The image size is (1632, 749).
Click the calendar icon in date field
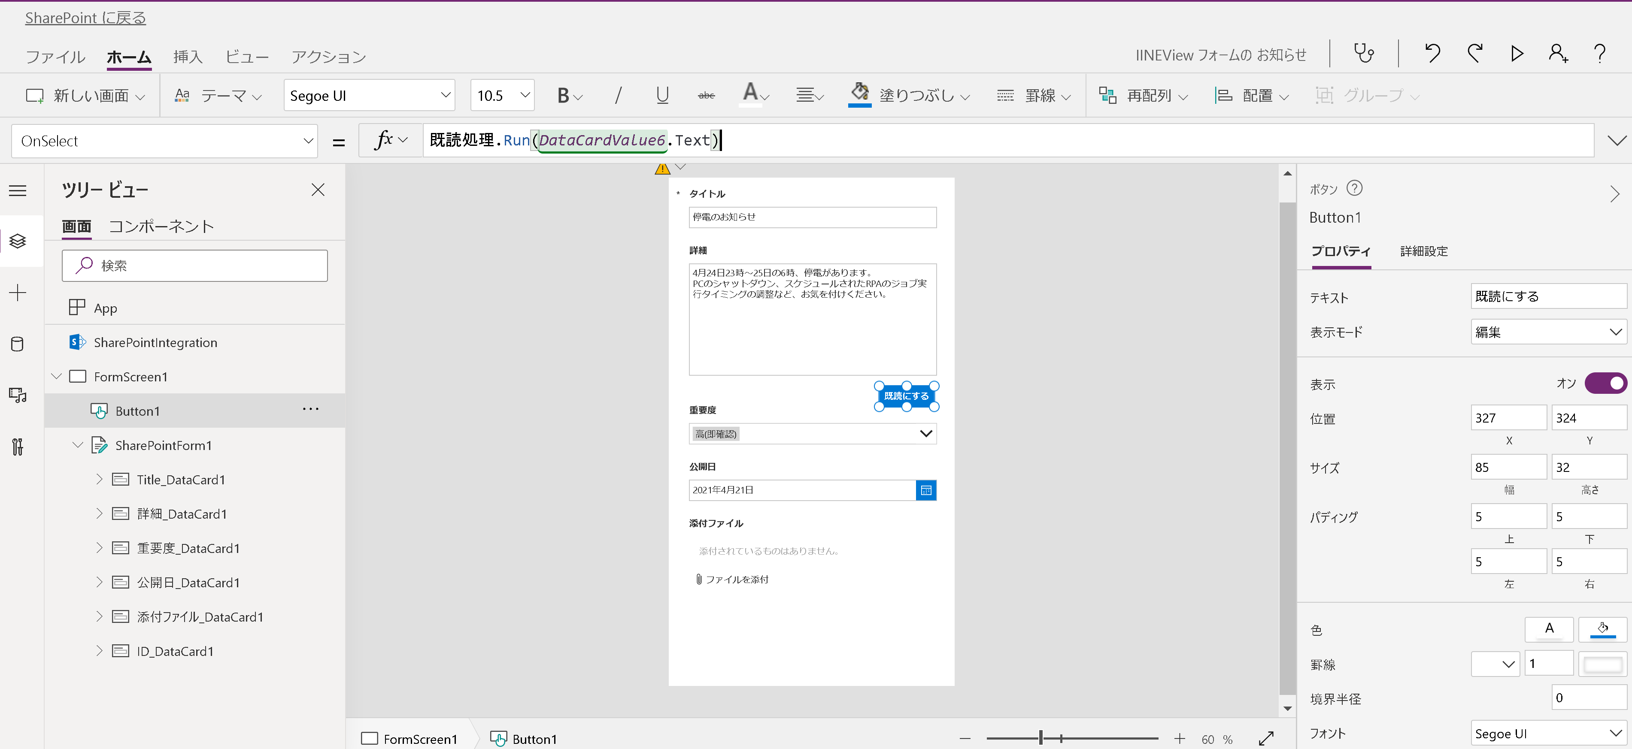(x=925, y=490)
